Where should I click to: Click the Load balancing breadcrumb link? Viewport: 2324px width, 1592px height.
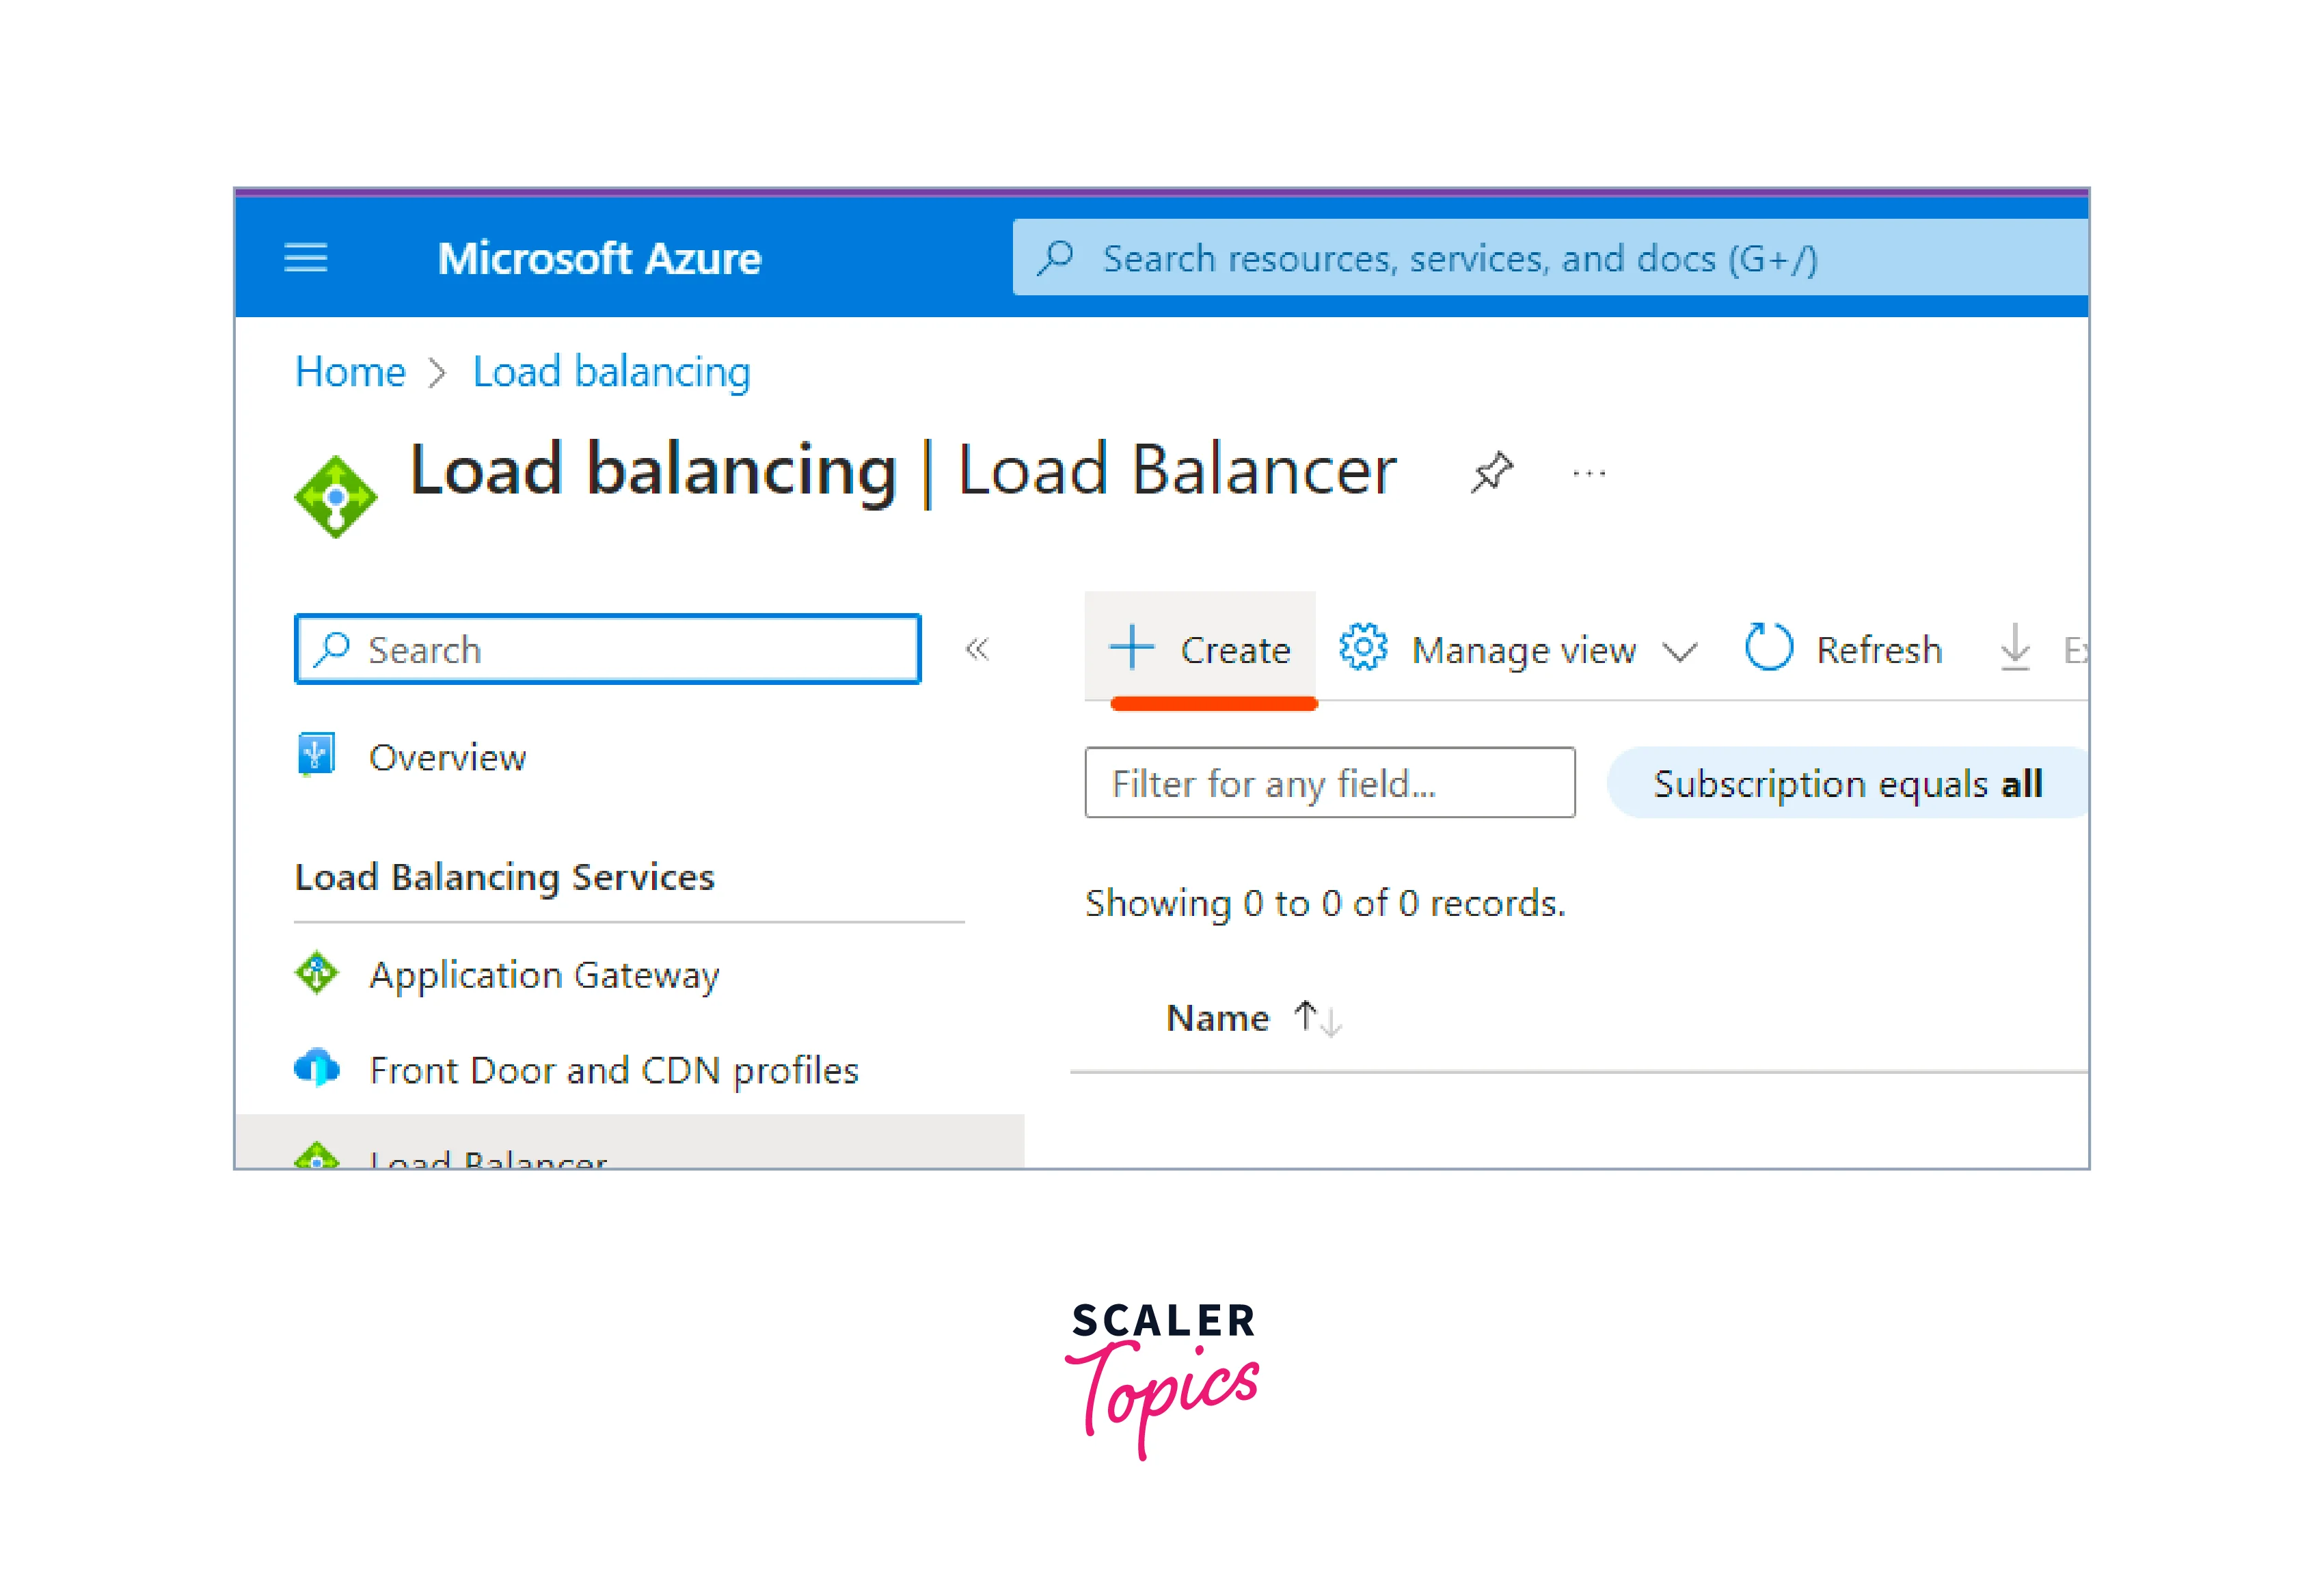(x=611, y=372)
